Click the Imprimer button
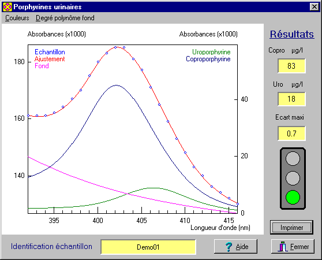 [x=291, y=228]
